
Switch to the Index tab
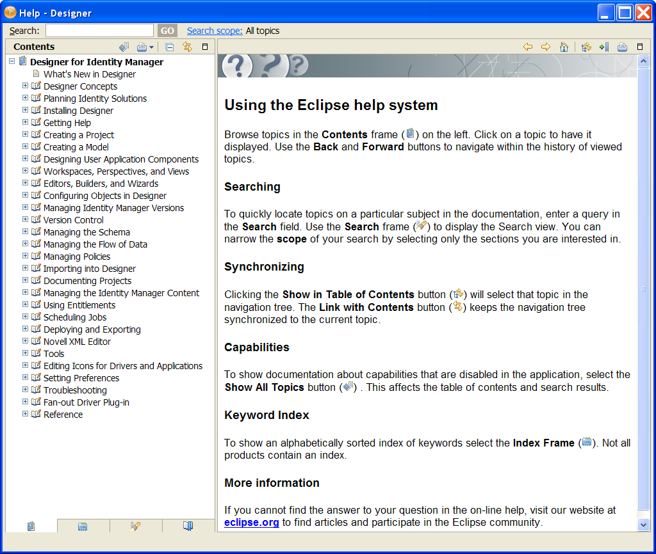pos(83,526)
